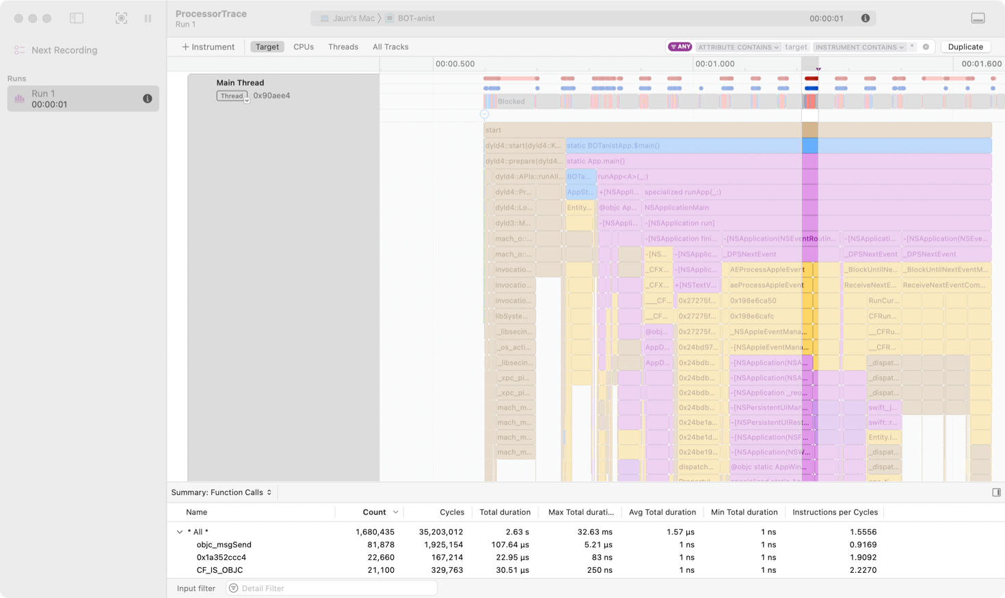Screen dimensions: 1005x598
Task: Click the Detail Filter options icon
Action: [x=234, y=588]
